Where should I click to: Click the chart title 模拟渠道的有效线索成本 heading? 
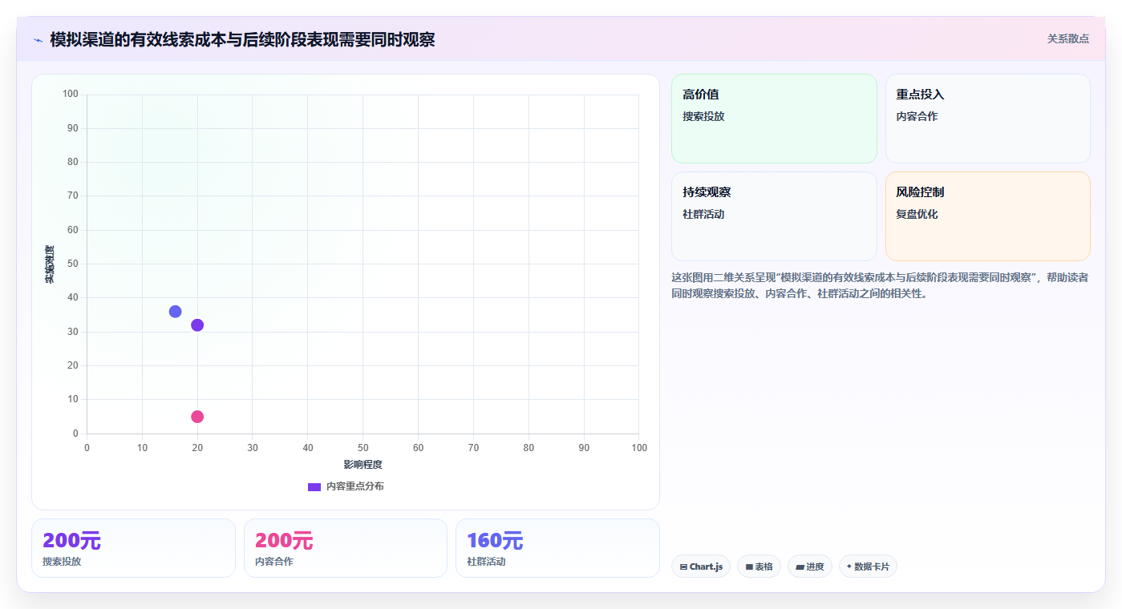click(x=242, y=39)
